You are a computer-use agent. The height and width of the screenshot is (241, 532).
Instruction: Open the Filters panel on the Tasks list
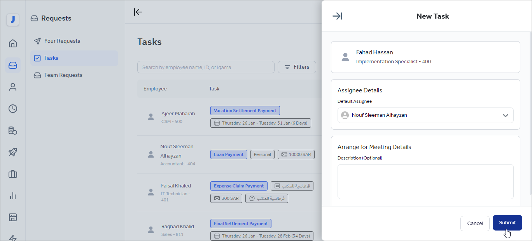297,67
